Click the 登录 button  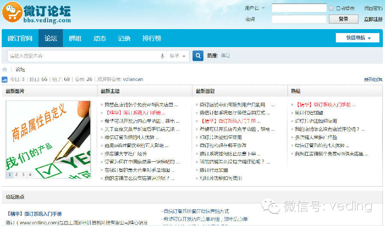pyautogui.click(x=344, y=19)
